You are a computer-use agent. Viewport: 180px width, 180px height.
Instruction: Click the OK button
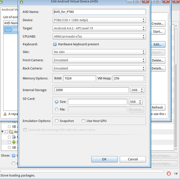(104, 159)
